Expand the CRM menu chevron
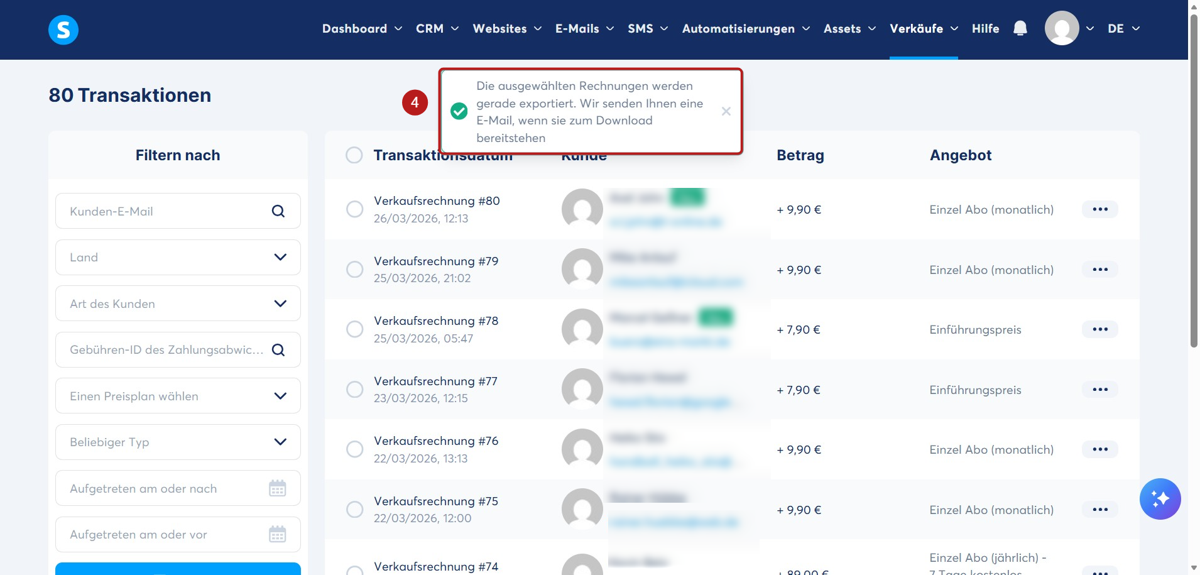The image size is (1200, 575). [x=455, y=28]
